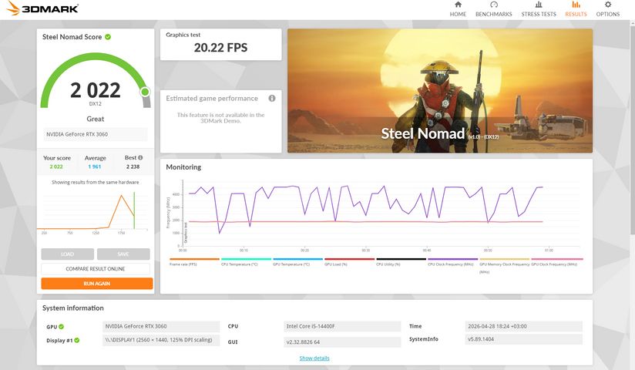Image resolution: width=635 pixels, height=370 pixels.
Task: Click the 3DMark logo
Action: tap(42, 8)
